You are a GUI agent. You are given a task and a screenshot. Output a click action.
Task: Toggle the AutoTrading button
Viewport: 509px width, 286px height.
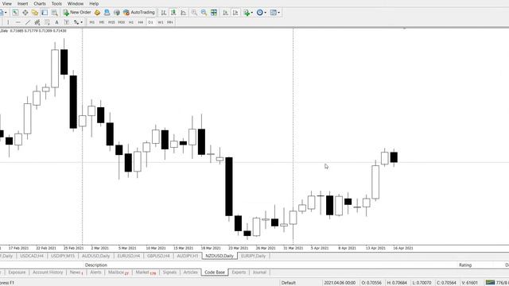click(x=139, y=13)
